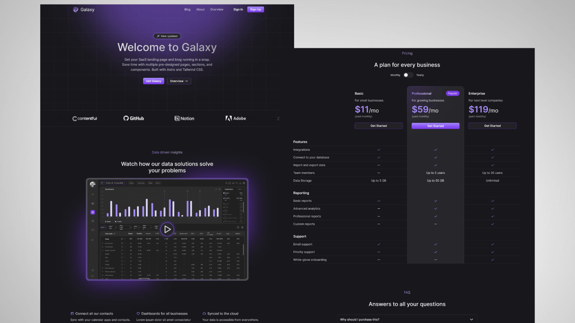The image size is (575, 323).
Task: Expand Why should I purchase this? FAQ
Action: (407, 319)
